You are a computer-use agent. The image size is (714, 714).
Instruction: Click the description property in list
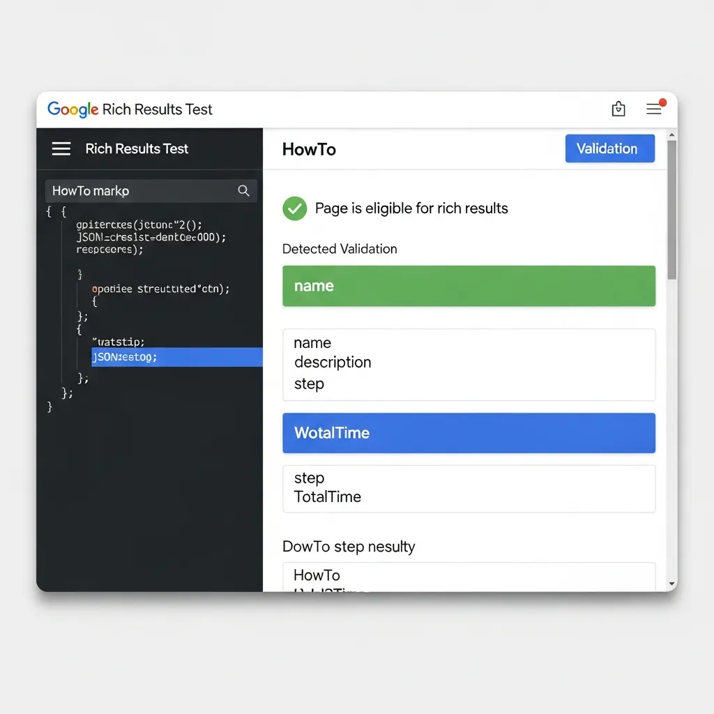[333, 363]
